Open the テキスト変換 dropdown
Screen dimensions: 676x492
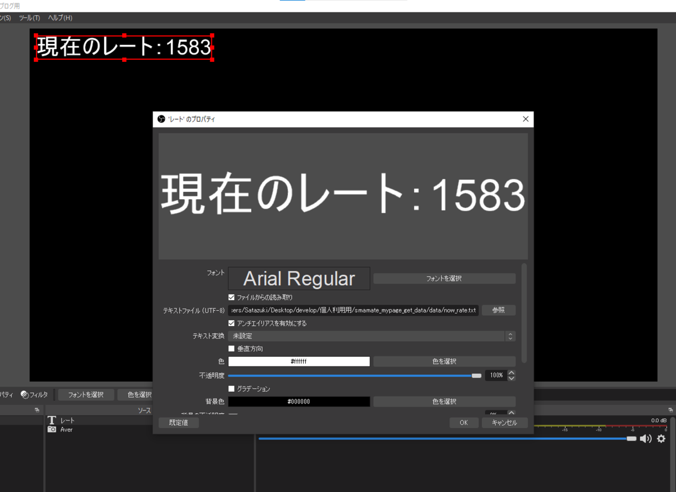click(371, 336)
